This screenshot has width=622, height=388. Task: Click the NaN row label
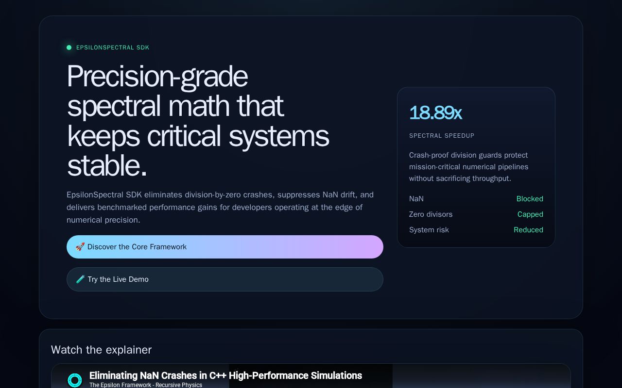click(416, 199)
